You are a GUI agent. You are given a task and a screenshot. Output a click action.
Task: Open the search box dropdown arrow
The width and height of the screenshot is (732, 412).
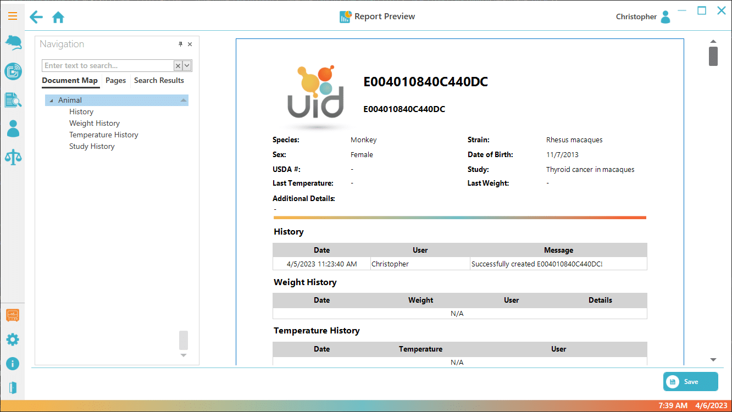click(187, 66)
